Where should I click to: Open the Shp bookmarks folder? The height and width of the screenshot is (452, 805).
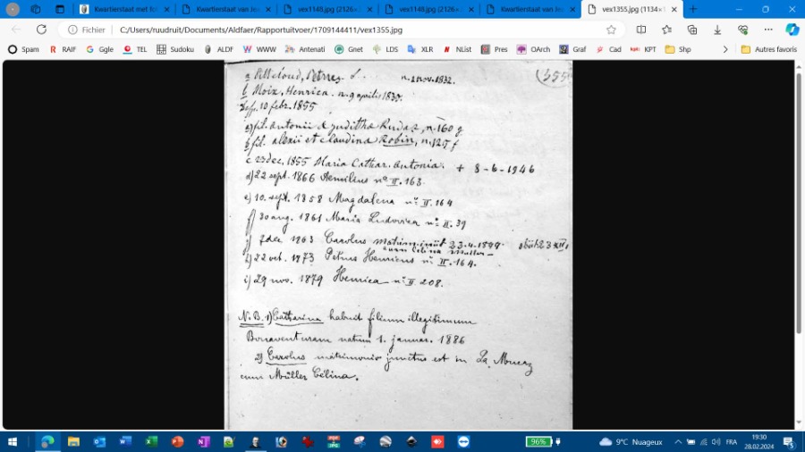click(678, 49)
